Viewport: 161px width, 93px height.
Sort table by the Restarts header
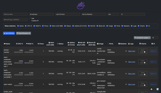point(123,44)
